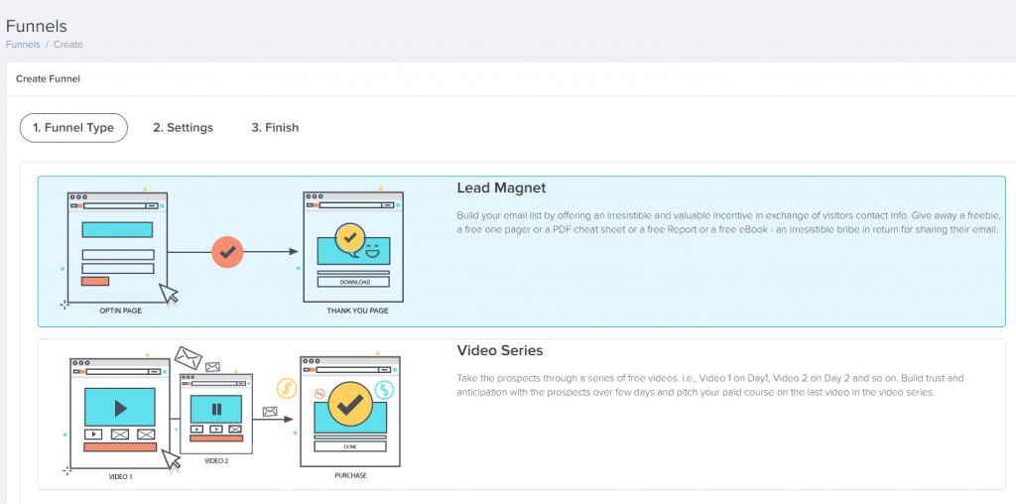This screenshot has height=504, width=1016.
Task: Select the Video Series heading
Action: click(499, 350)
